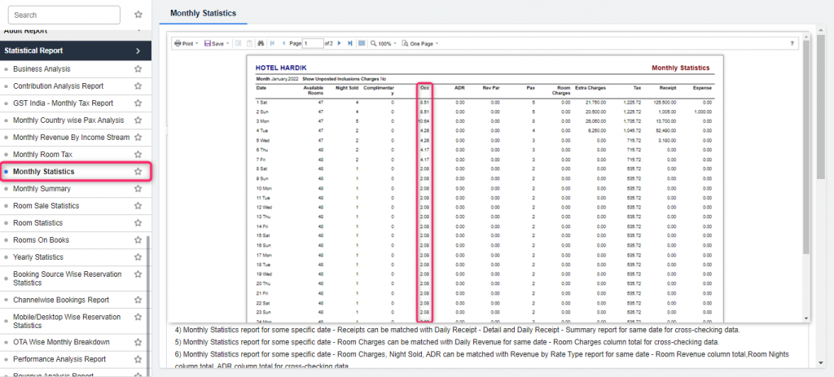Jump to the last report page
Viewport: 834px width, 377px height.
coord(350,44)
